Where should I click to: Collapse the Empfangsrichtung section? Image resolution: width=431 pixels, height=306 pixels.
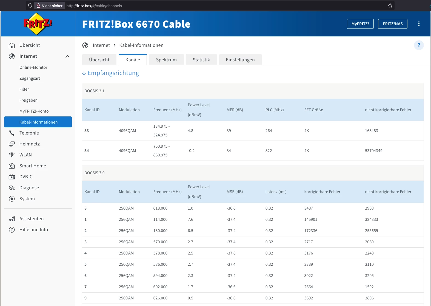[111, 73]
